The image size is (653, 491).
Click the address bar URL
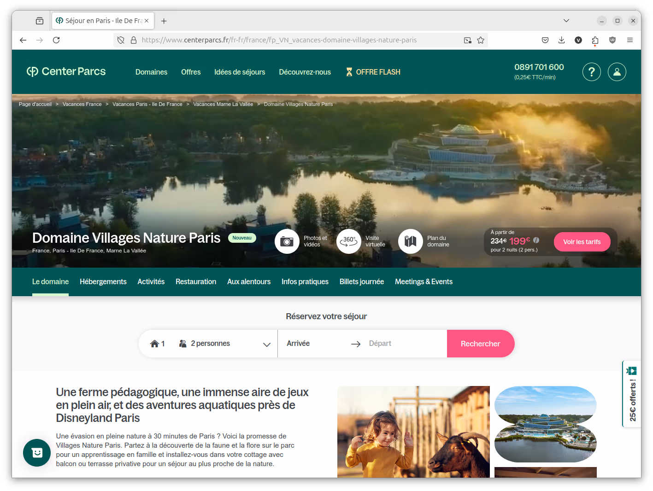point(279,40)
